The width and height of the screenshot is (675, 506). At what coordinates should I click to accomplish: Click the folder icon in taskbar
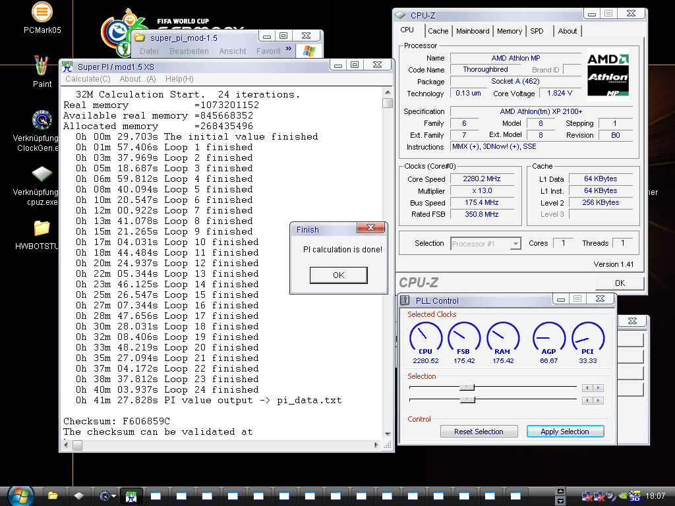coord(53,496)
